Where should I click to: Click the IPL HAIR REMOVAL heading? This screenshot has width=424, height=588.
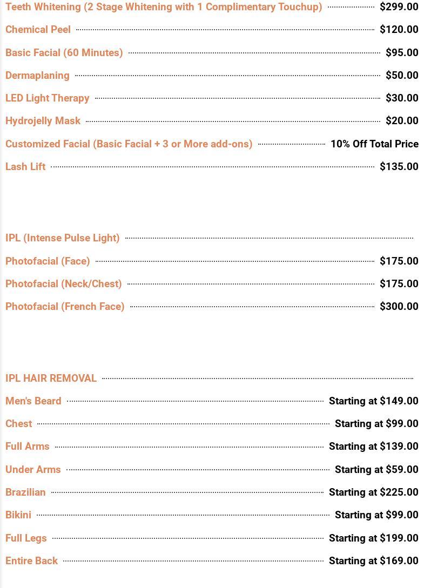pyautogui.click(x=51, y=379)
